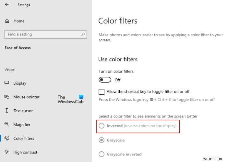Select the Grayscale radio button
Viewport: 227px width, 162px height.
click(102, 140)
